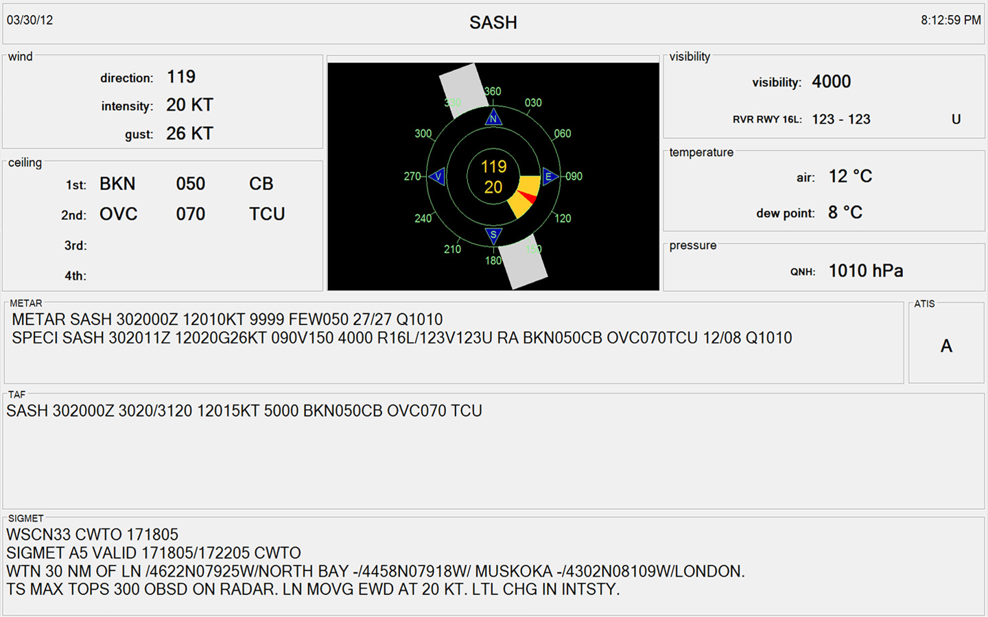Click the TAF SASH 302000Z forecast line
Viewport: 988px width, 617px height.
click(244, 411)
